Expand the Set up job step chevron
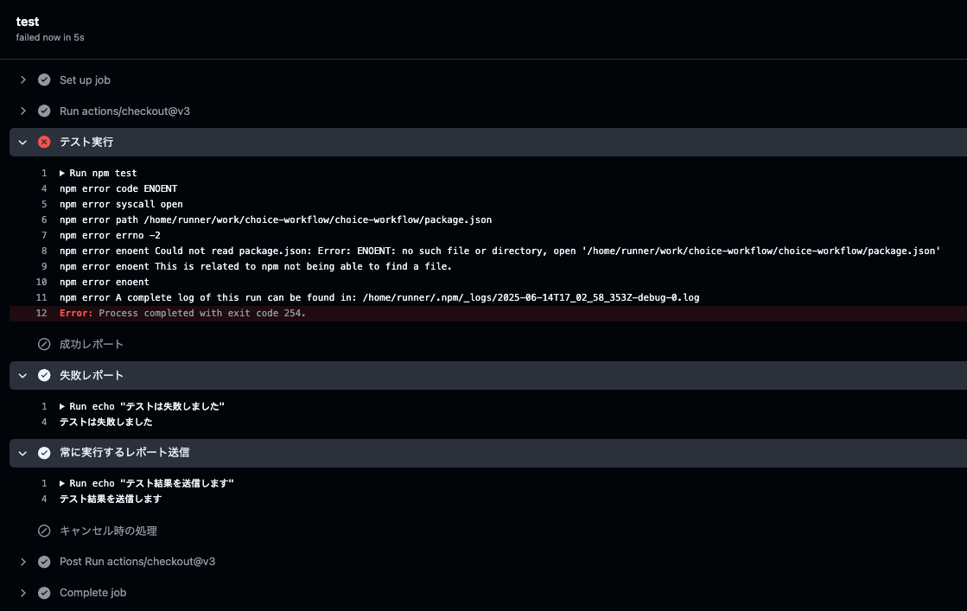The image size is (967, 611). (x=22, y=80)
